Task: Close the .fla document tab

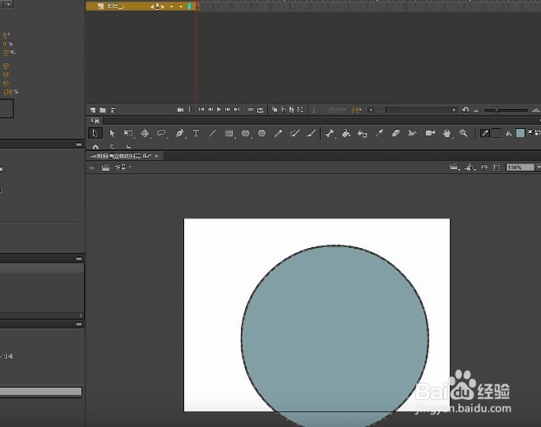Action: 157,156
